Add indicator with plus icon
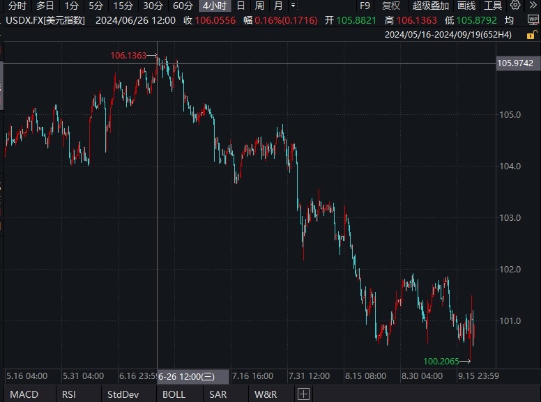This screenshot has height=402, width=541. tap(303, 394)
